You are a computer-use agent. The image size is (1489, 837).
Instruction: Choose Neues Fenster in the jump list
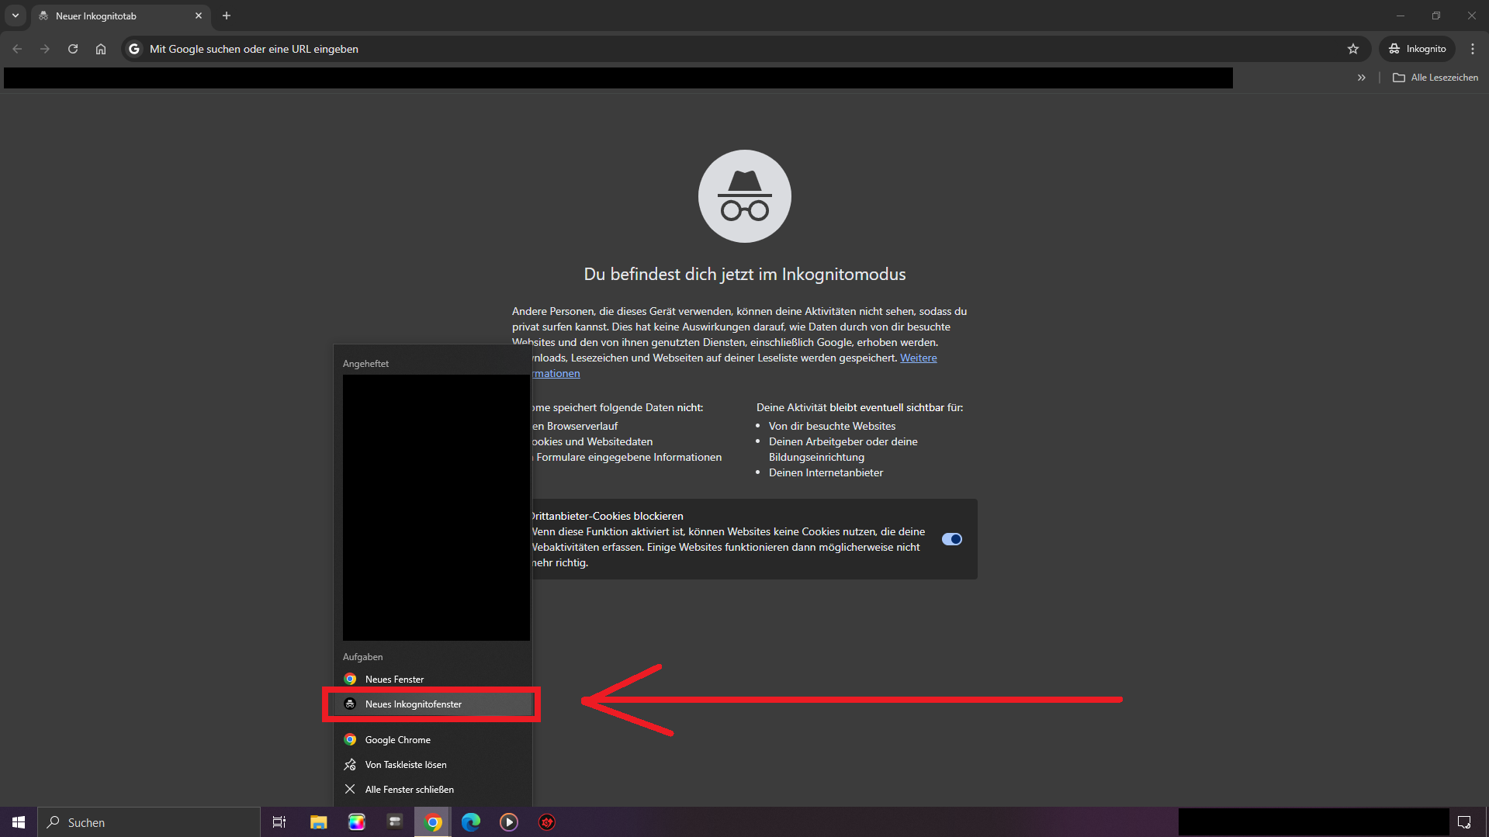394,680
